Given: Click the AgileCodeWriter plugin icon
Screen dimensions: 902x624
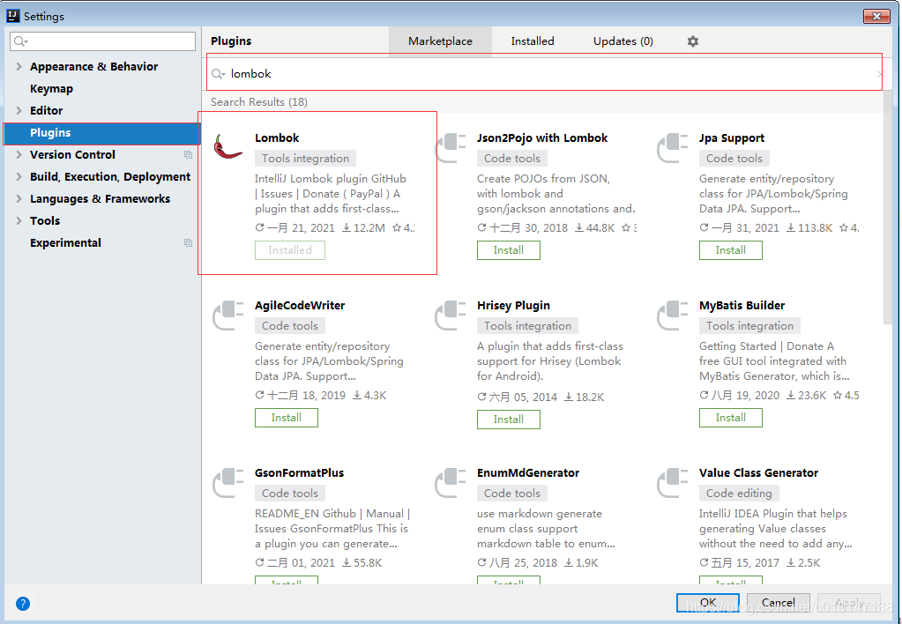Looking at the screenshot, I should (228, 315).
